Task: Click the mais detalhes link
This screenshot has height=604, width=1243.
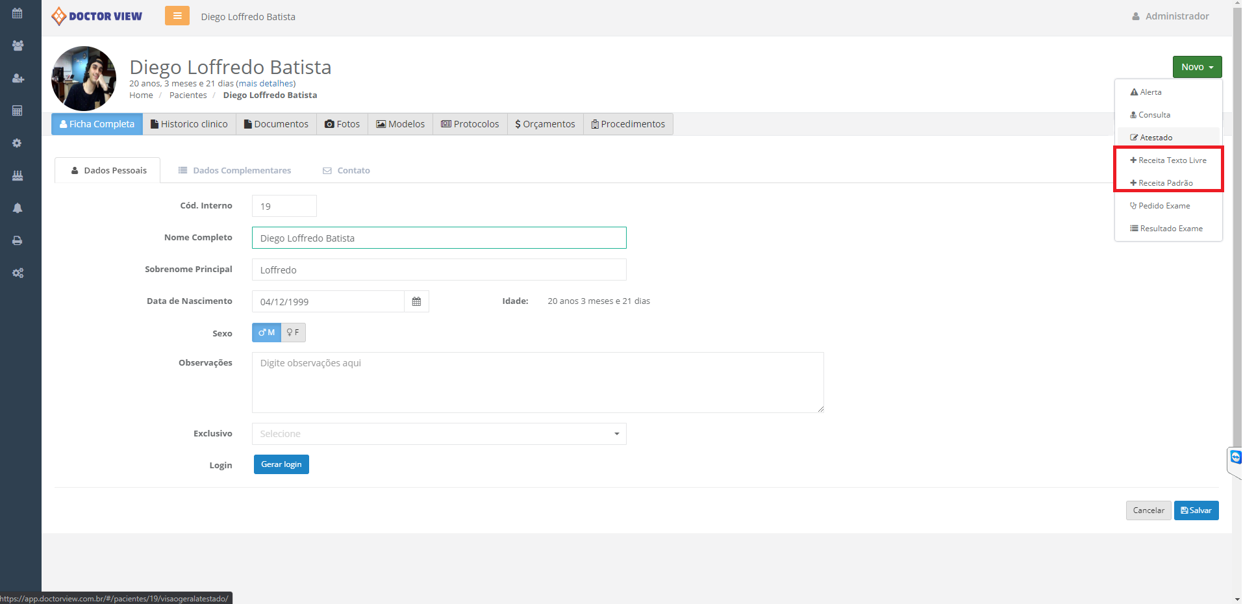Action: (x=266, y=84)
